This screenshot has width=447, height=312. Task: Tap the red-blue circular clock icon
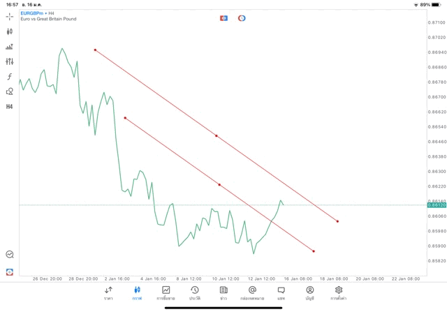(x=242, y=18)
